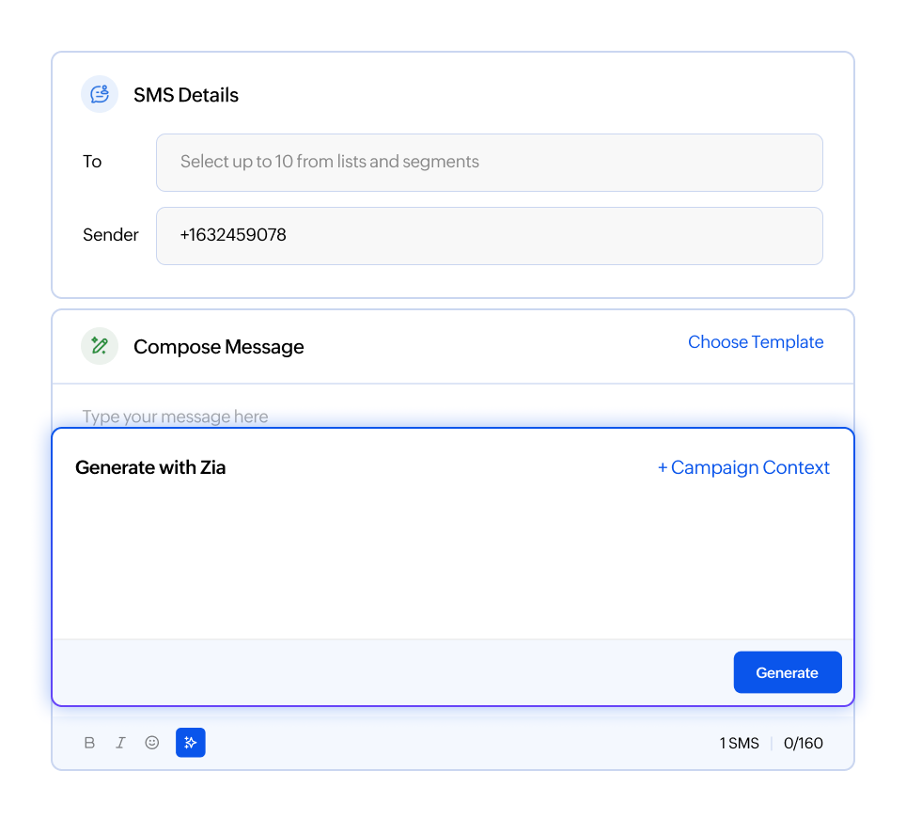Select the To recipients field

point(490,163)
